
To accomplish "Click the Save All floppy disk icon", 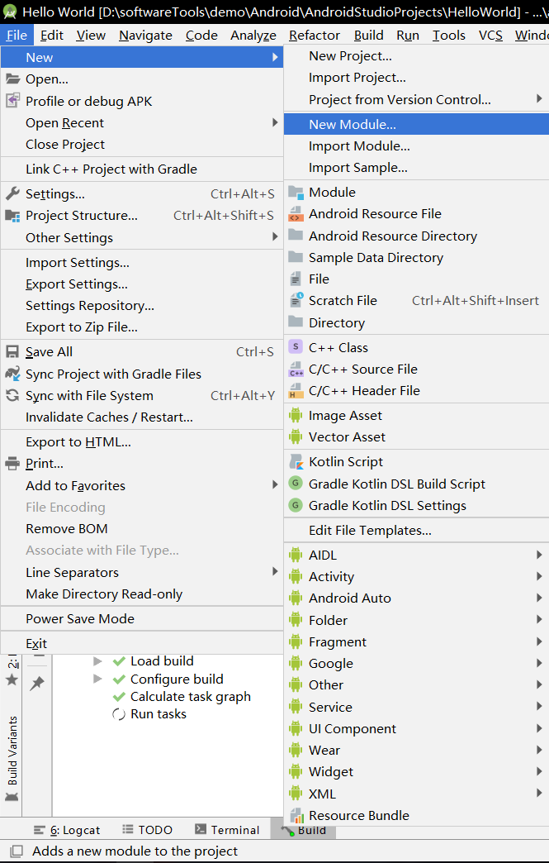I will click(12, 351).
